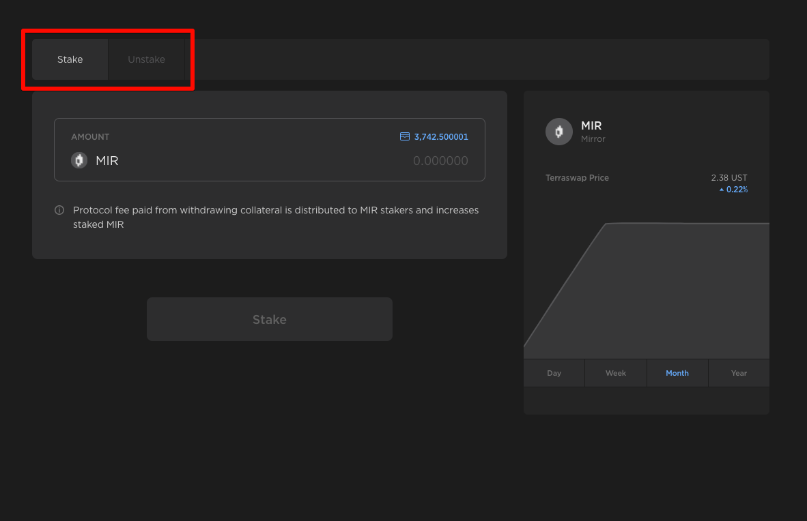This screenshot has width=807, height=521.
Task: Click the MIR logo in the chart panel
Action: click(x=558, y=132)
